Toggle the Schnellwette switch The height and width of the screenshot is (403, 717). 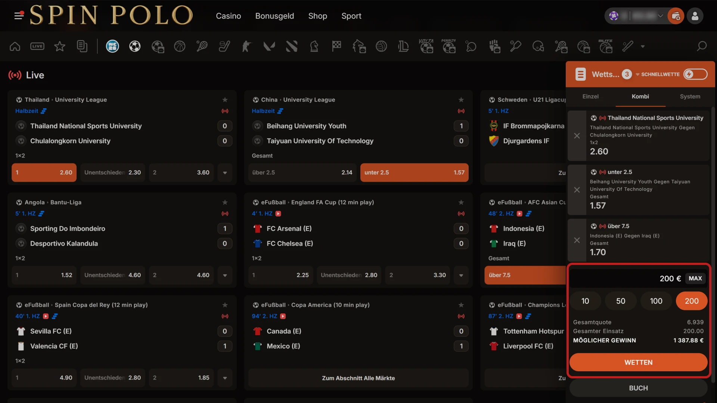[x=695, y=74]
